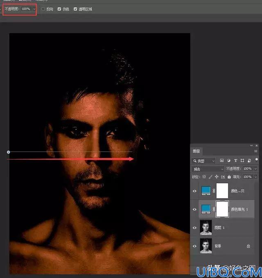Click the mask link icon on 颜色填充 1
The image size is (262, 278).
click(214, 209)
